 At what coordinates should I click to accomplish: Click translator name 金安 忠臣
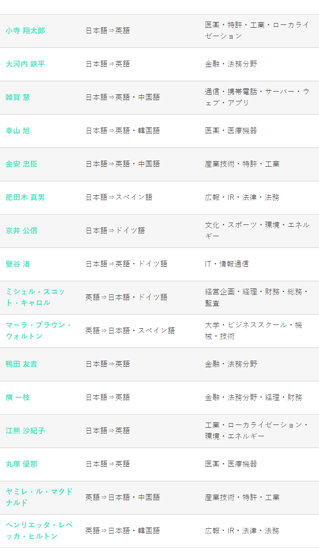[22, 164]
